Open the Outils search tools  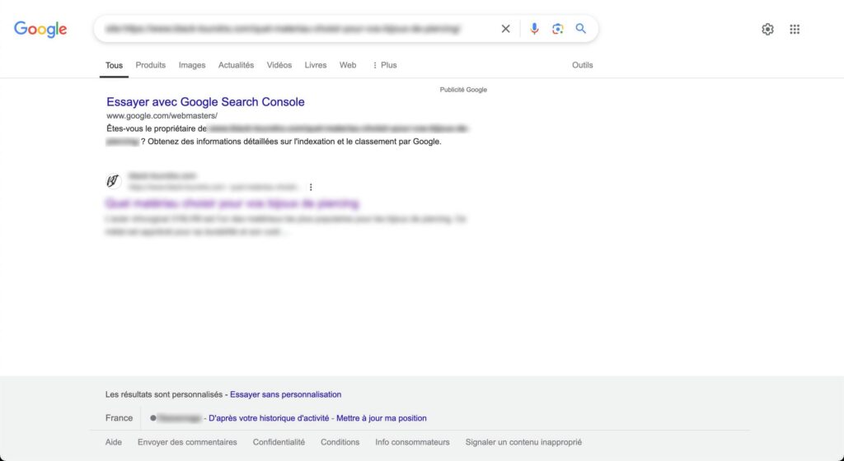(583, 65)
